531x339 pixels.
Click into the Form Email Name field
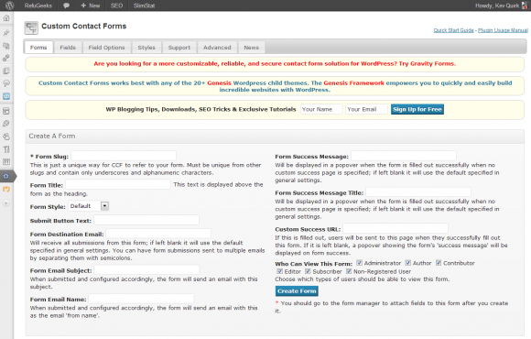(x=141, y=299)
